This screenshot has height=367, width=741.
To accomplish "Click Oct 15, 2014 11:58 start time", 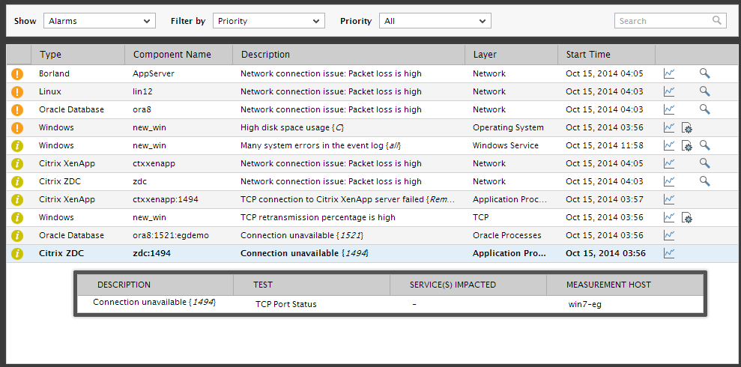I will click(605, 145).
